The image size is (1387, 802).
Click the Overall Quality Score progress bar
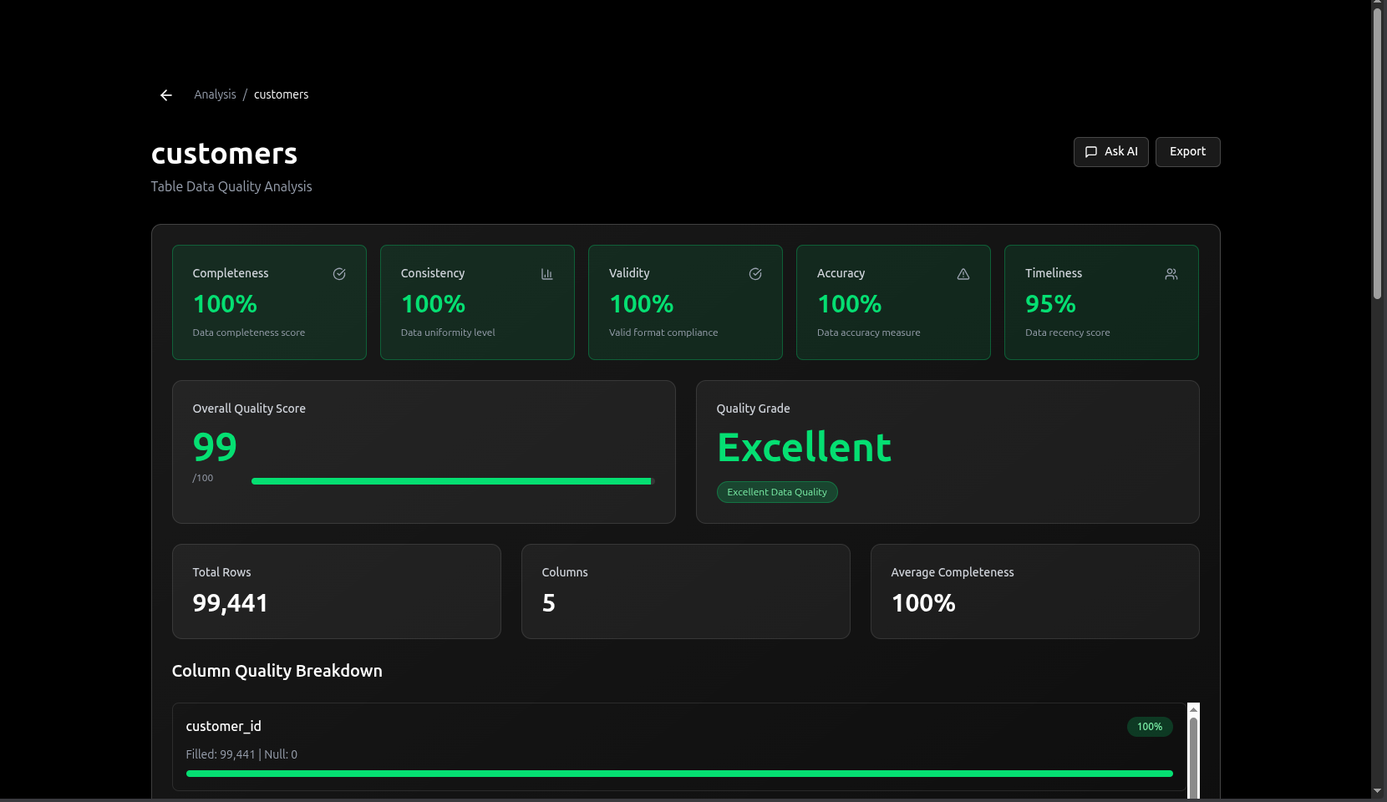[451, 481]
